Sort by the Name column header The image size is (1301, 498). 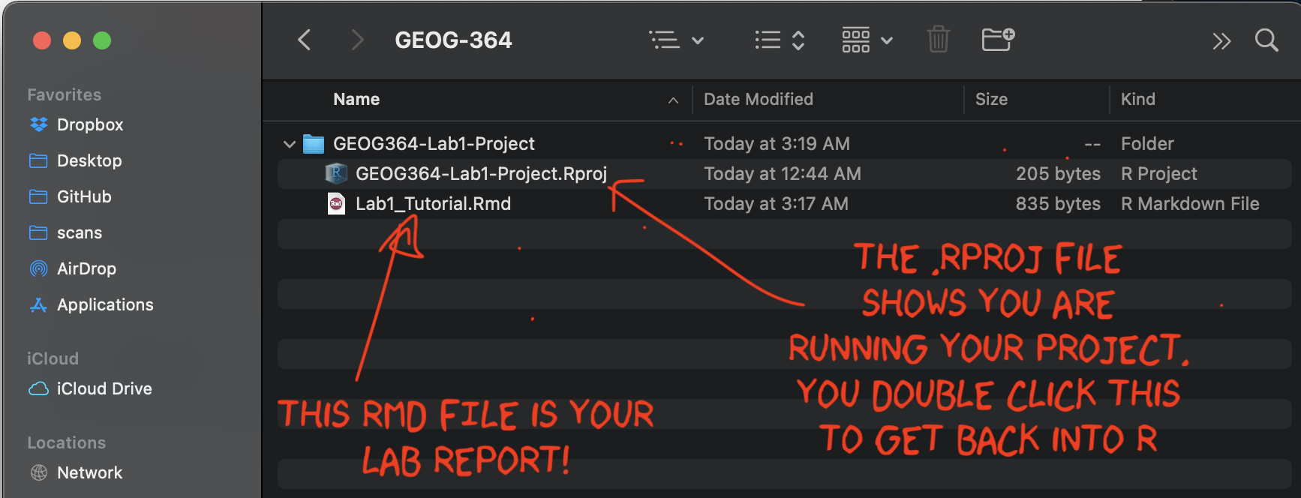tap(356, 100)
